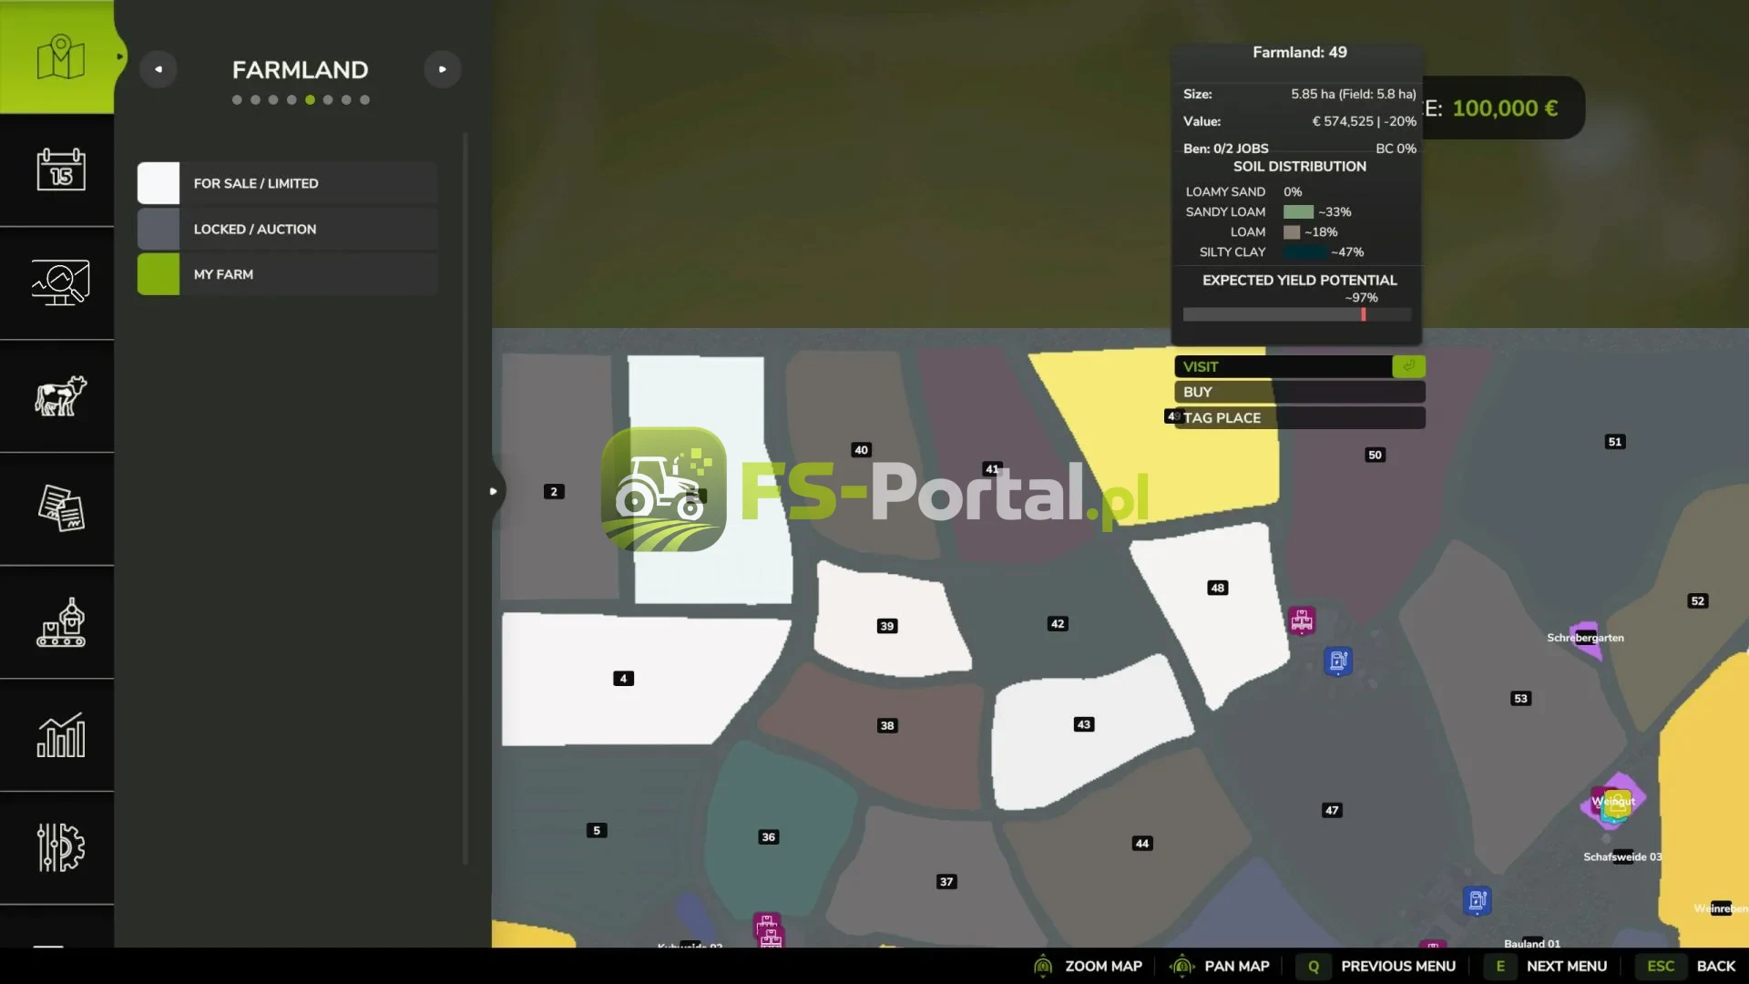Image resolution: width=1749 pixels, height=984 pixels.
Task: Open the game settings sliders icon
Action: tap(61, 847)
